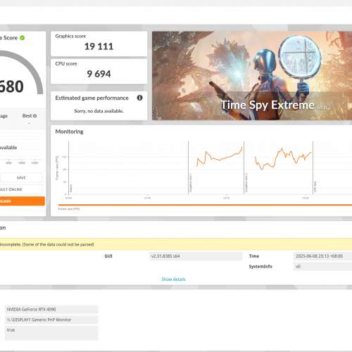Click the first graphics test frame rate curve

[x=220, y=156]
